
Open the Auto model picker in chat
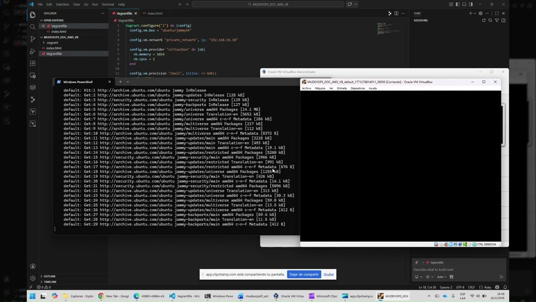pos(442,277)
